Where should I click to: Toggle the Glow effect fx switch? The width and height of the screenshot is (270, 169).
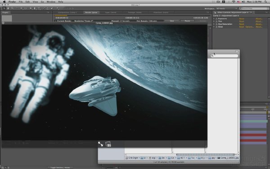point(216,27)
